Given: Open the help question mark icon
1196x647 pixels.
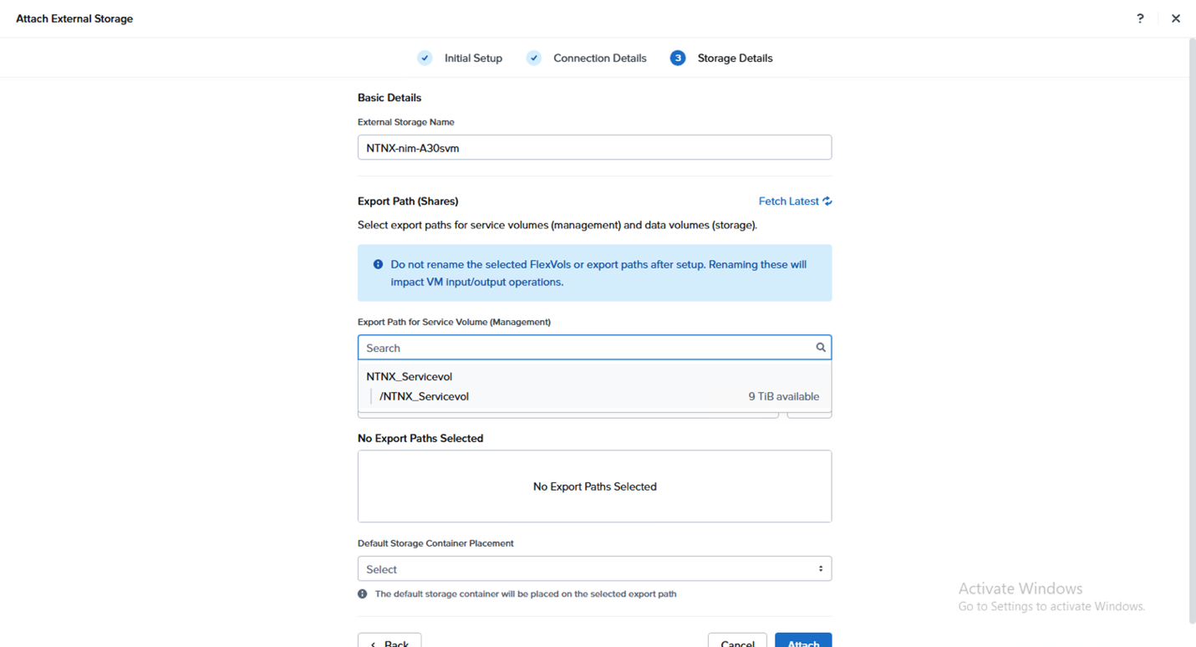Looking at the screenshot, I should [1140, 18].
